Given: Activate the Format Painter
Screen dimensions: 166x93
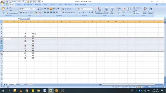Looking at the screenshot, I should [x=12, y=13].
